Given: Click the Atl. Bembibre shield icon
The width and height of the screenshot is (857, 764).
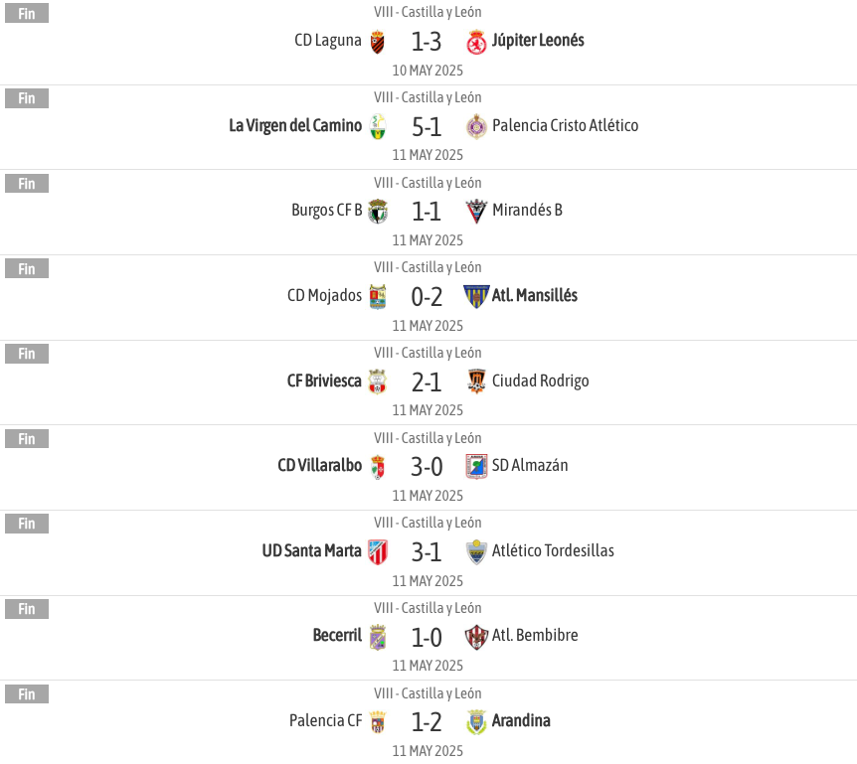Looking at the screenshot, I should [476, 637].
